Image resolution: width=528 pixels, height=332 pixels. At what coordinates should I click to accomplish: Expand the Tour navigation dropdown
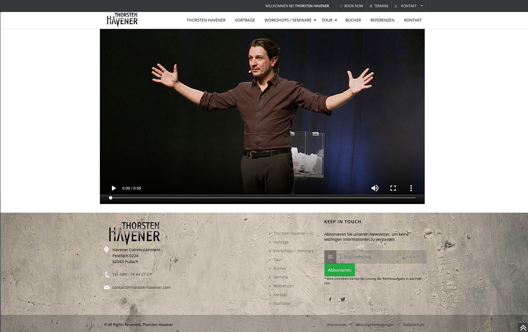tap(330, 20)
